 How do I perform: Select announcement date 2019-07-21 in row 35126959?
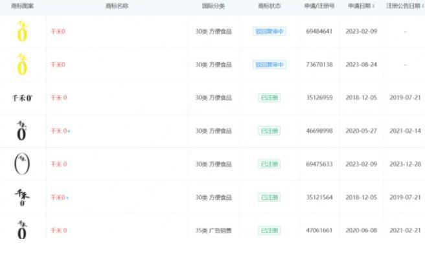[405, 98]
